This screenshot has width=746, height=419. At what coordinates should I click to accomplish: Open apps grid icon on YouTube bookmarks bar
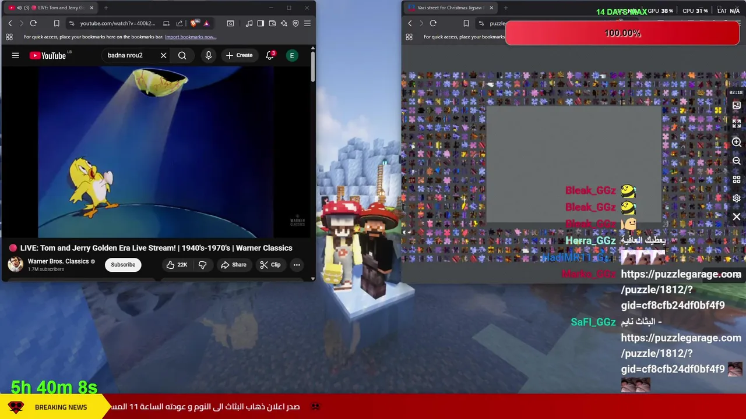(9, 37)
